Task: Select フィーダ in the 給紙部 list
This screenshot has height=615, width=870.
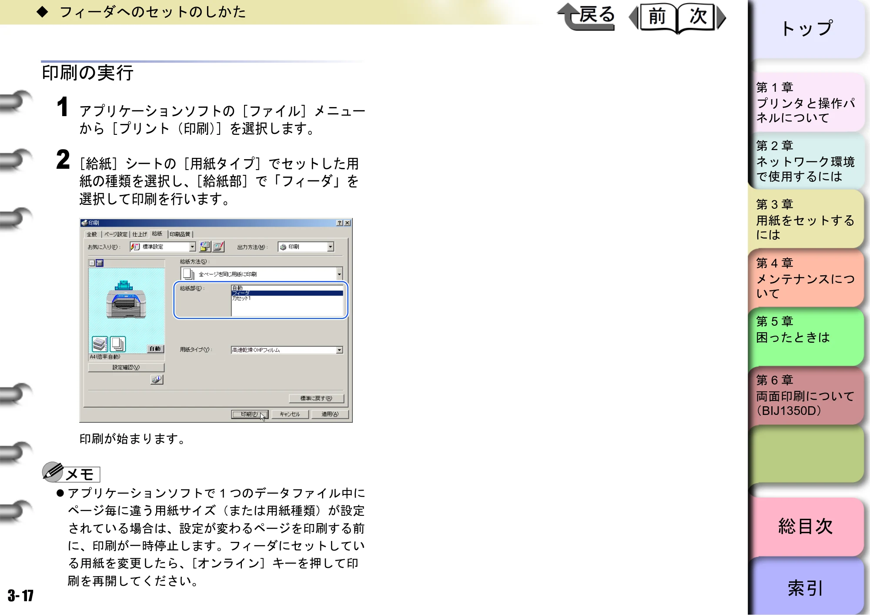Action: pyautogui.click(x=287, y=293)
